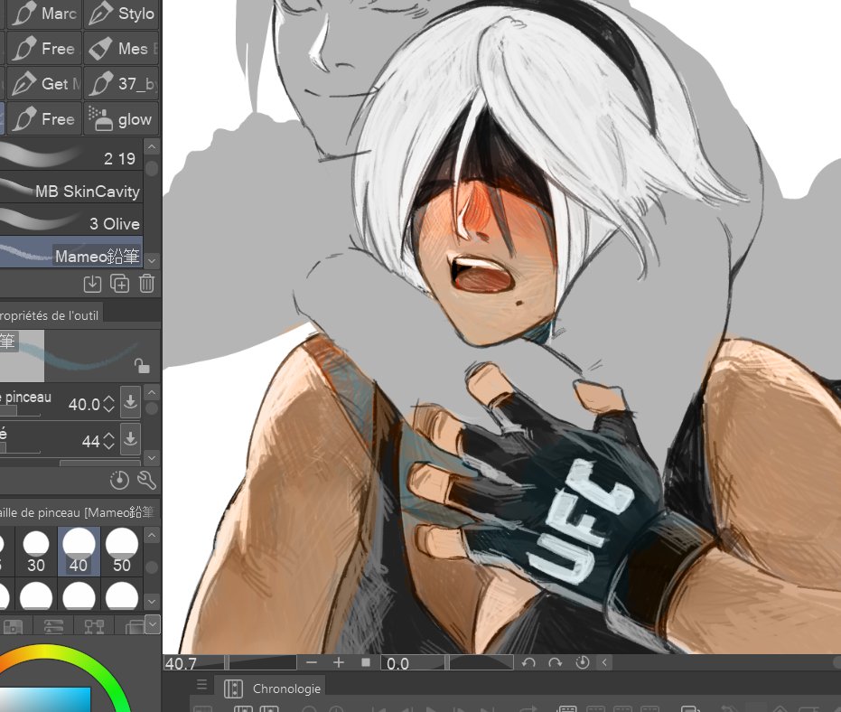The height and width of the screenshot is (712, 841).
Task: Click sub tool list scroll down arrow
Action: pos(152,260)
